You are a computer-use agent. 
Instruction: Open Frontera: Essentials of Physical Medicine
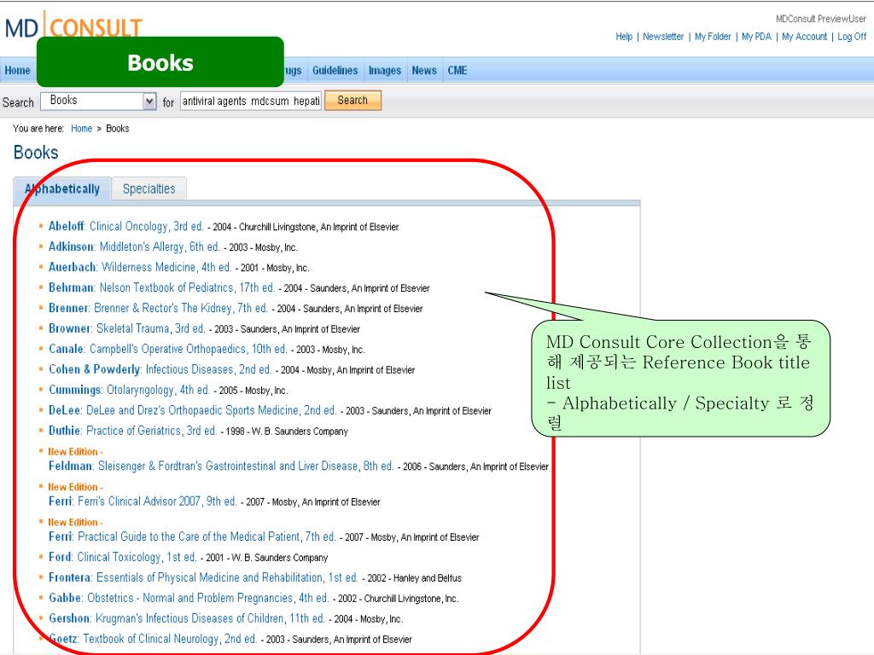203,577
